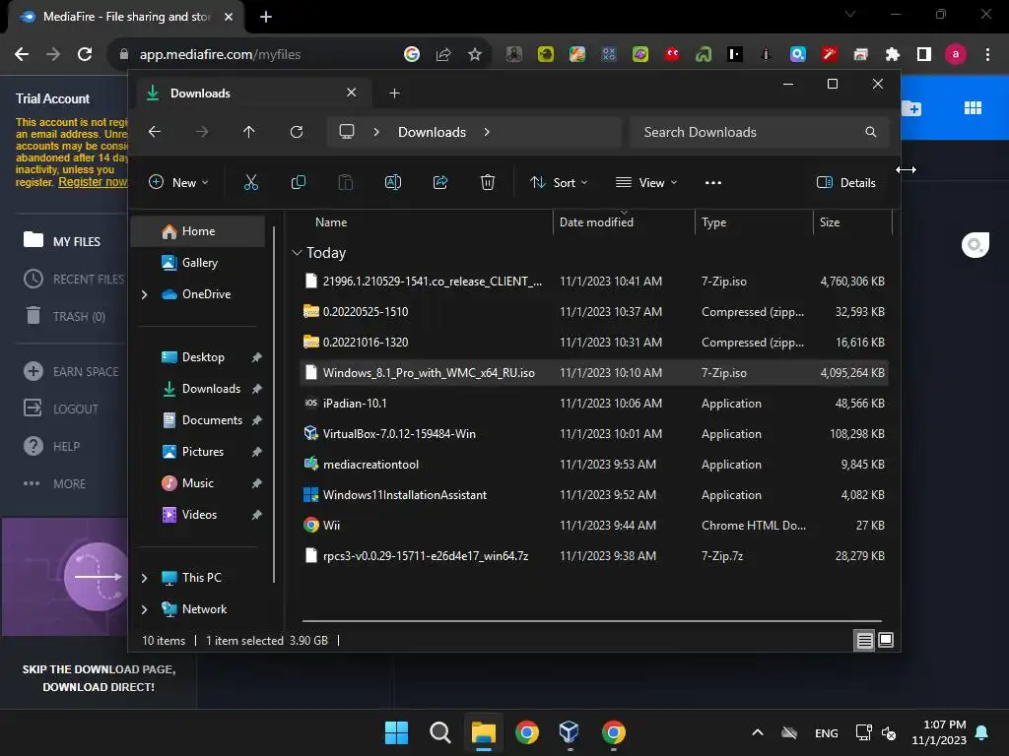
Task: Expand Network in navigation pane
Action: click(144, 609)
